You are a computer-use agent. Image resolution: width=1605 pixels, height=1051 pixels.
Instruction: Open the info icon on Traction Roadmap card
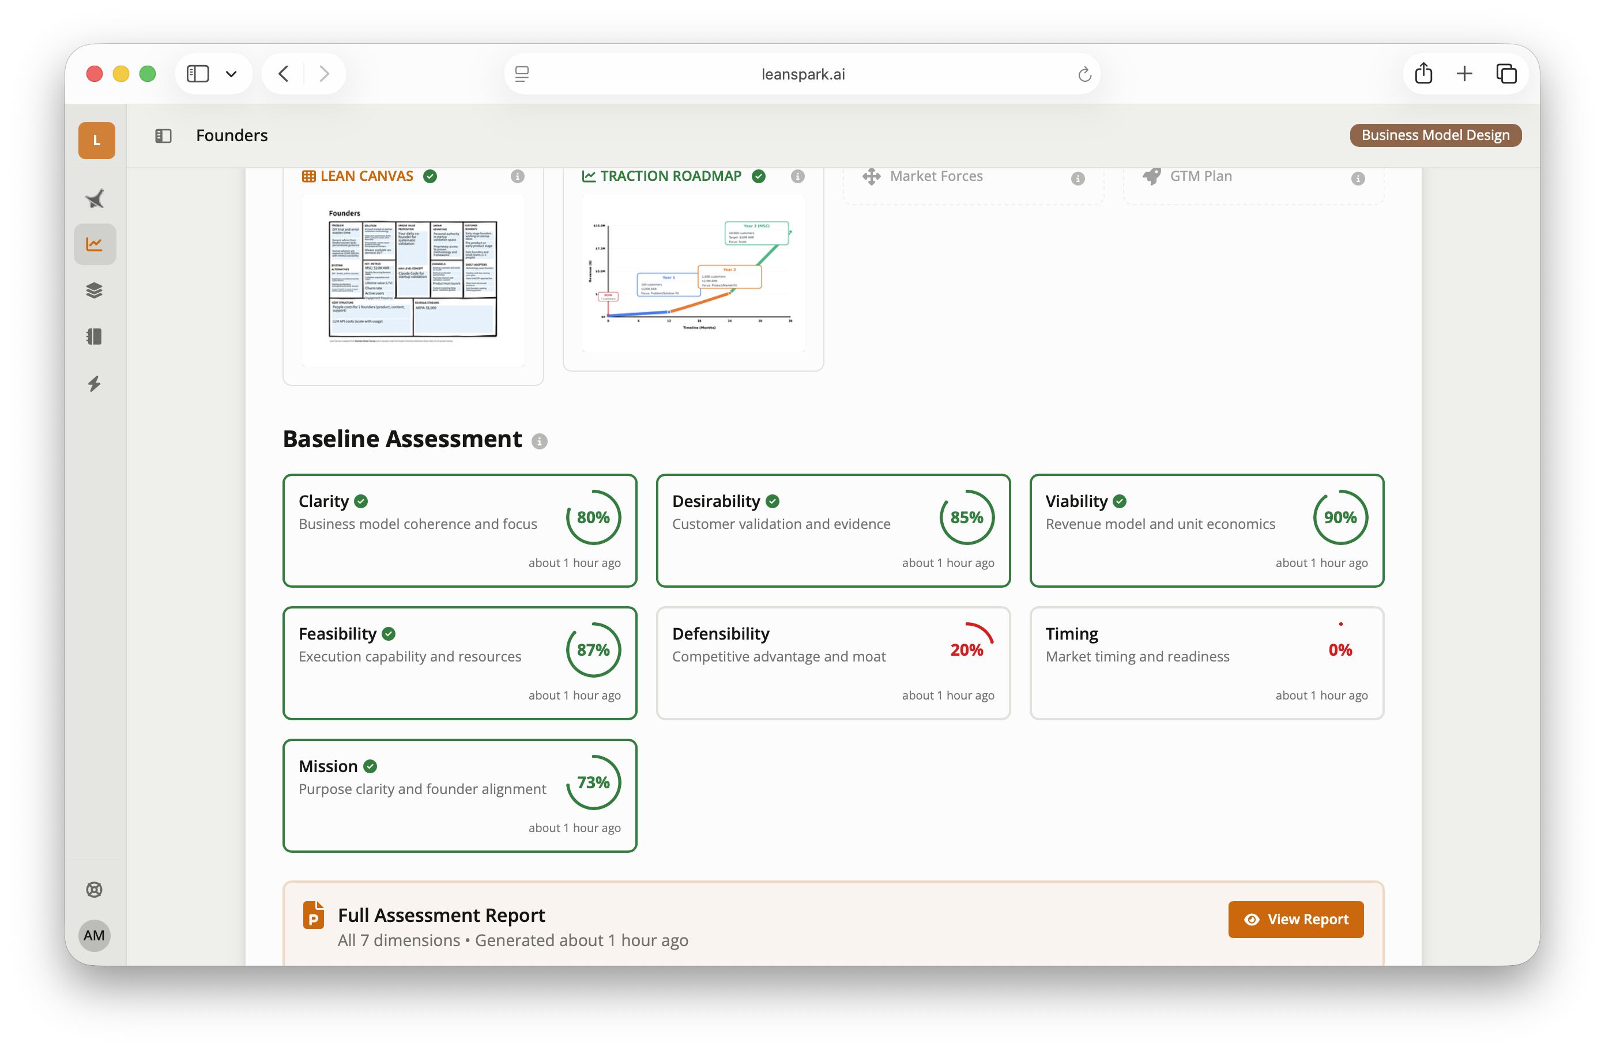(798, 176)
